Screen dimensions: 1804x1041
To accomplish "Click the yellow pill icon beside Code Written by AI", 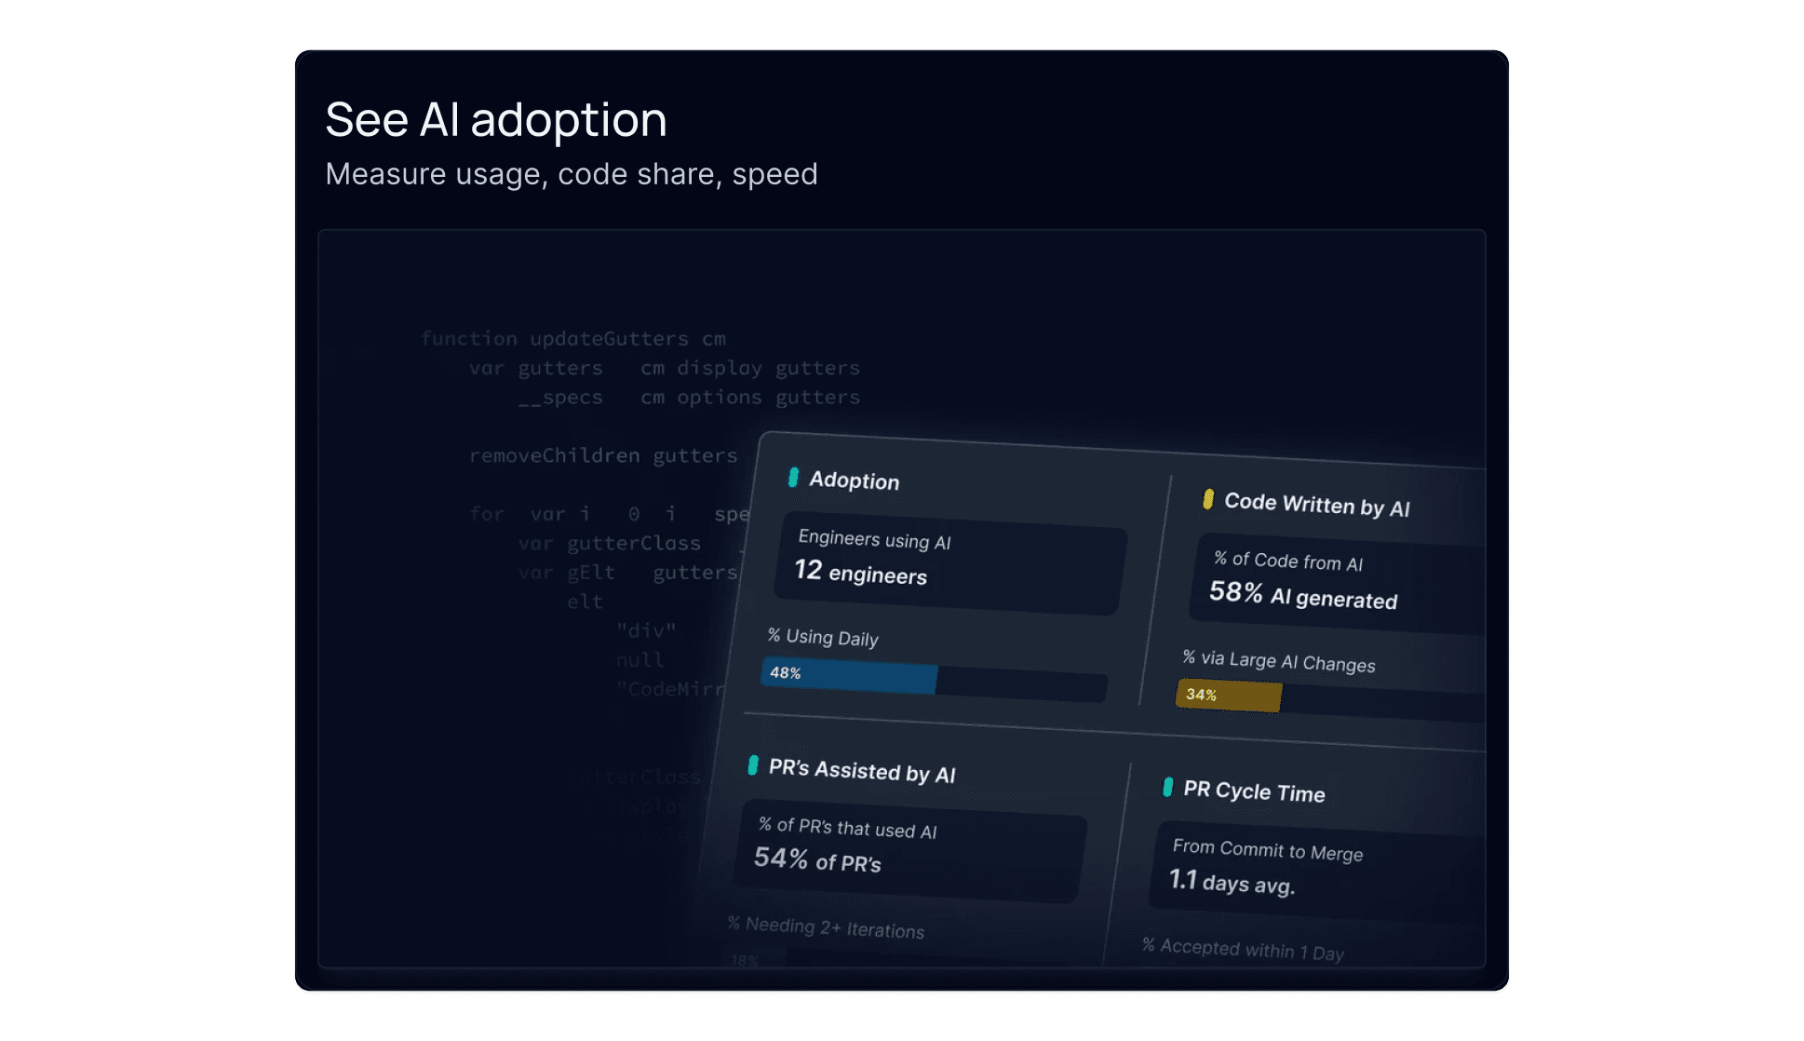I will click(1208, 499).
